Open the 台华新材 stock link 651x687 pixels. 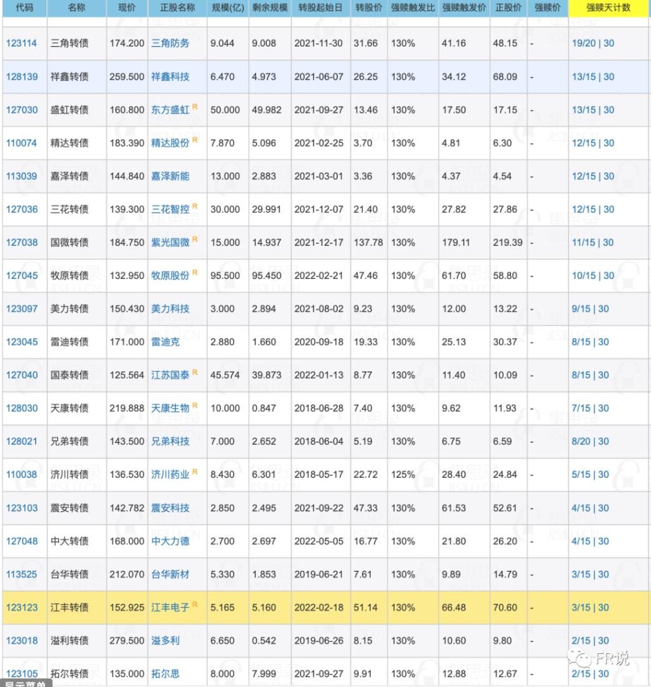(x=170, y=575)
